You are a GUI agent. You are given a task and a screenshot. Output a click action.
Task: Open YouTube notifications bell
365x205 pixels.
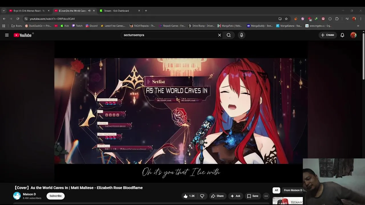click(342, 35)
